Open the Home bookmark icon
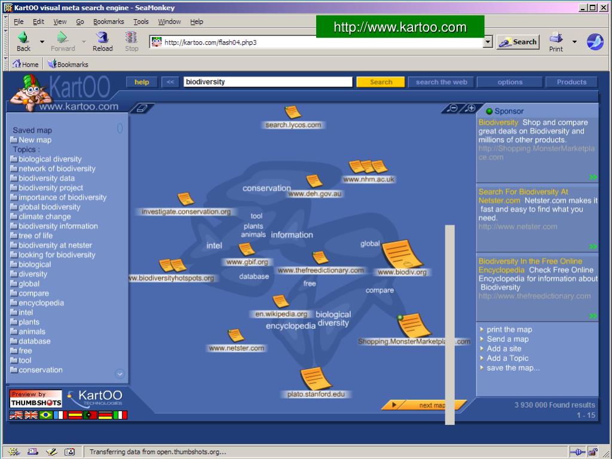Image resolution: width=612 pixels, height=459 pixels. pos(16,63)
